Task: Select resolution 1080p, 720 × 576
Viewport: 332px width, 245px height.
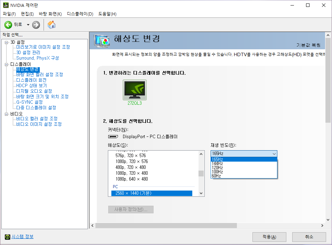Action: pos(132,161)
